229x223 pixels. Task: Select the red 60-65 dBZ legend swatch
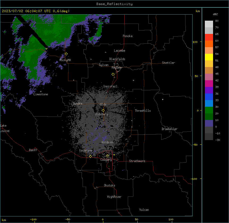[209, 37]
